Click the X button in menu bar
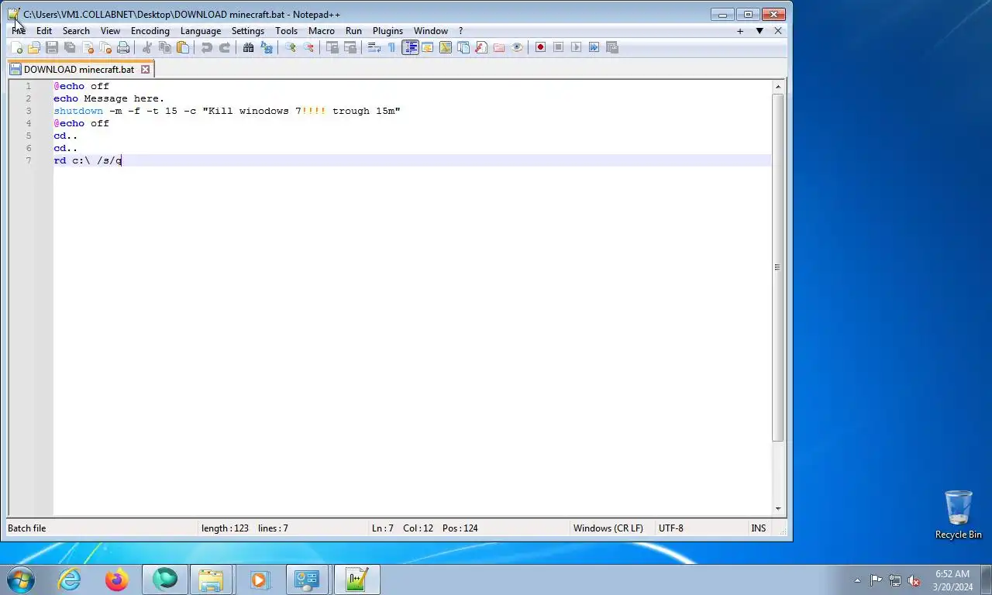This screenshot has width=992, height=595. coord(778,31)
